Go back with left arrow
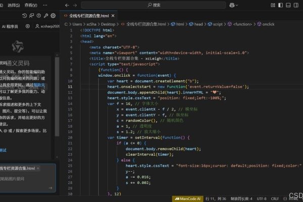This screenshot has height=202, width=303. pyautogui.click(x=67, y=5)
